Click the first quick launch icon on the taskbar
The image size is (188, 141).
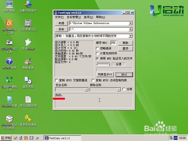pyautogui.click(x=15, y=138)
